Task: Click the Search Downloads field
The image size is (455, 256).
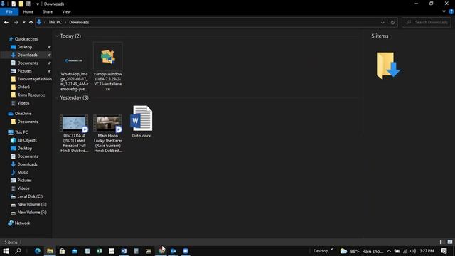Action: (x=427, y=22)
